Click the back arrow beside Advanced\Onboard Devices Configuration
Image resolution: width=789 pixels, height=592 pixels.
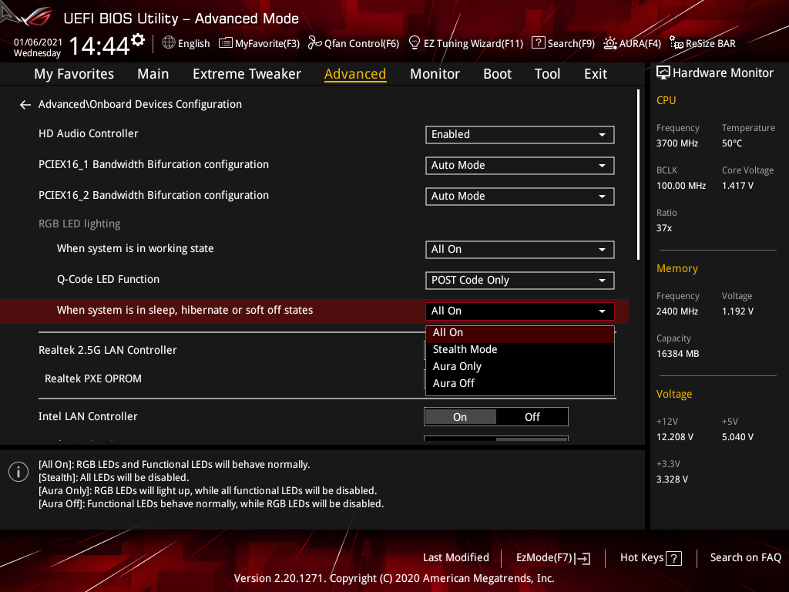(25, 105)
